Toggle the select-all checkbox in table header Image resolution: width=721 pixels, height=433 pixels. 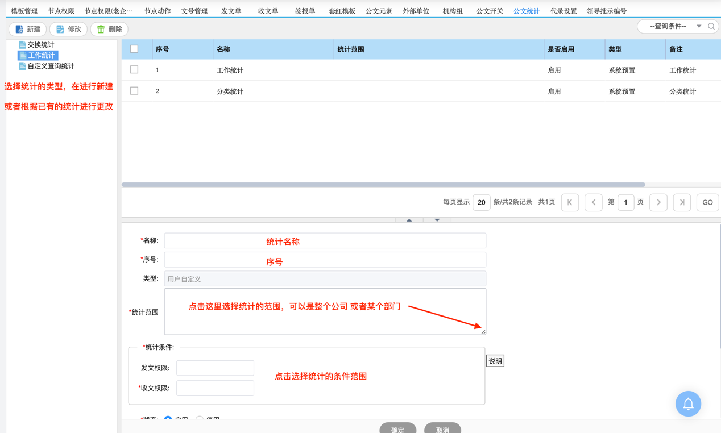click(134, 49)
